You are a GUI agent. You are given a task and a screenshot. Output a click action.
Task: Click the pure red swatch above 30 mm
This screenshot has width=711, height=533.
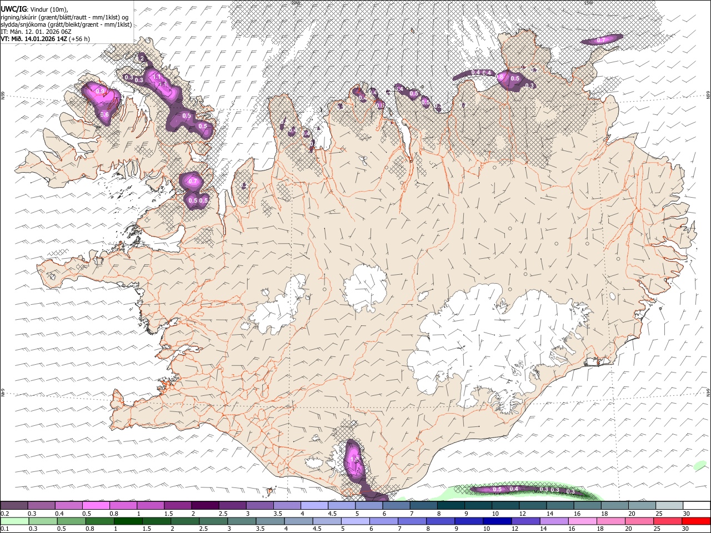pyautogui.click(x=696, y=521)
